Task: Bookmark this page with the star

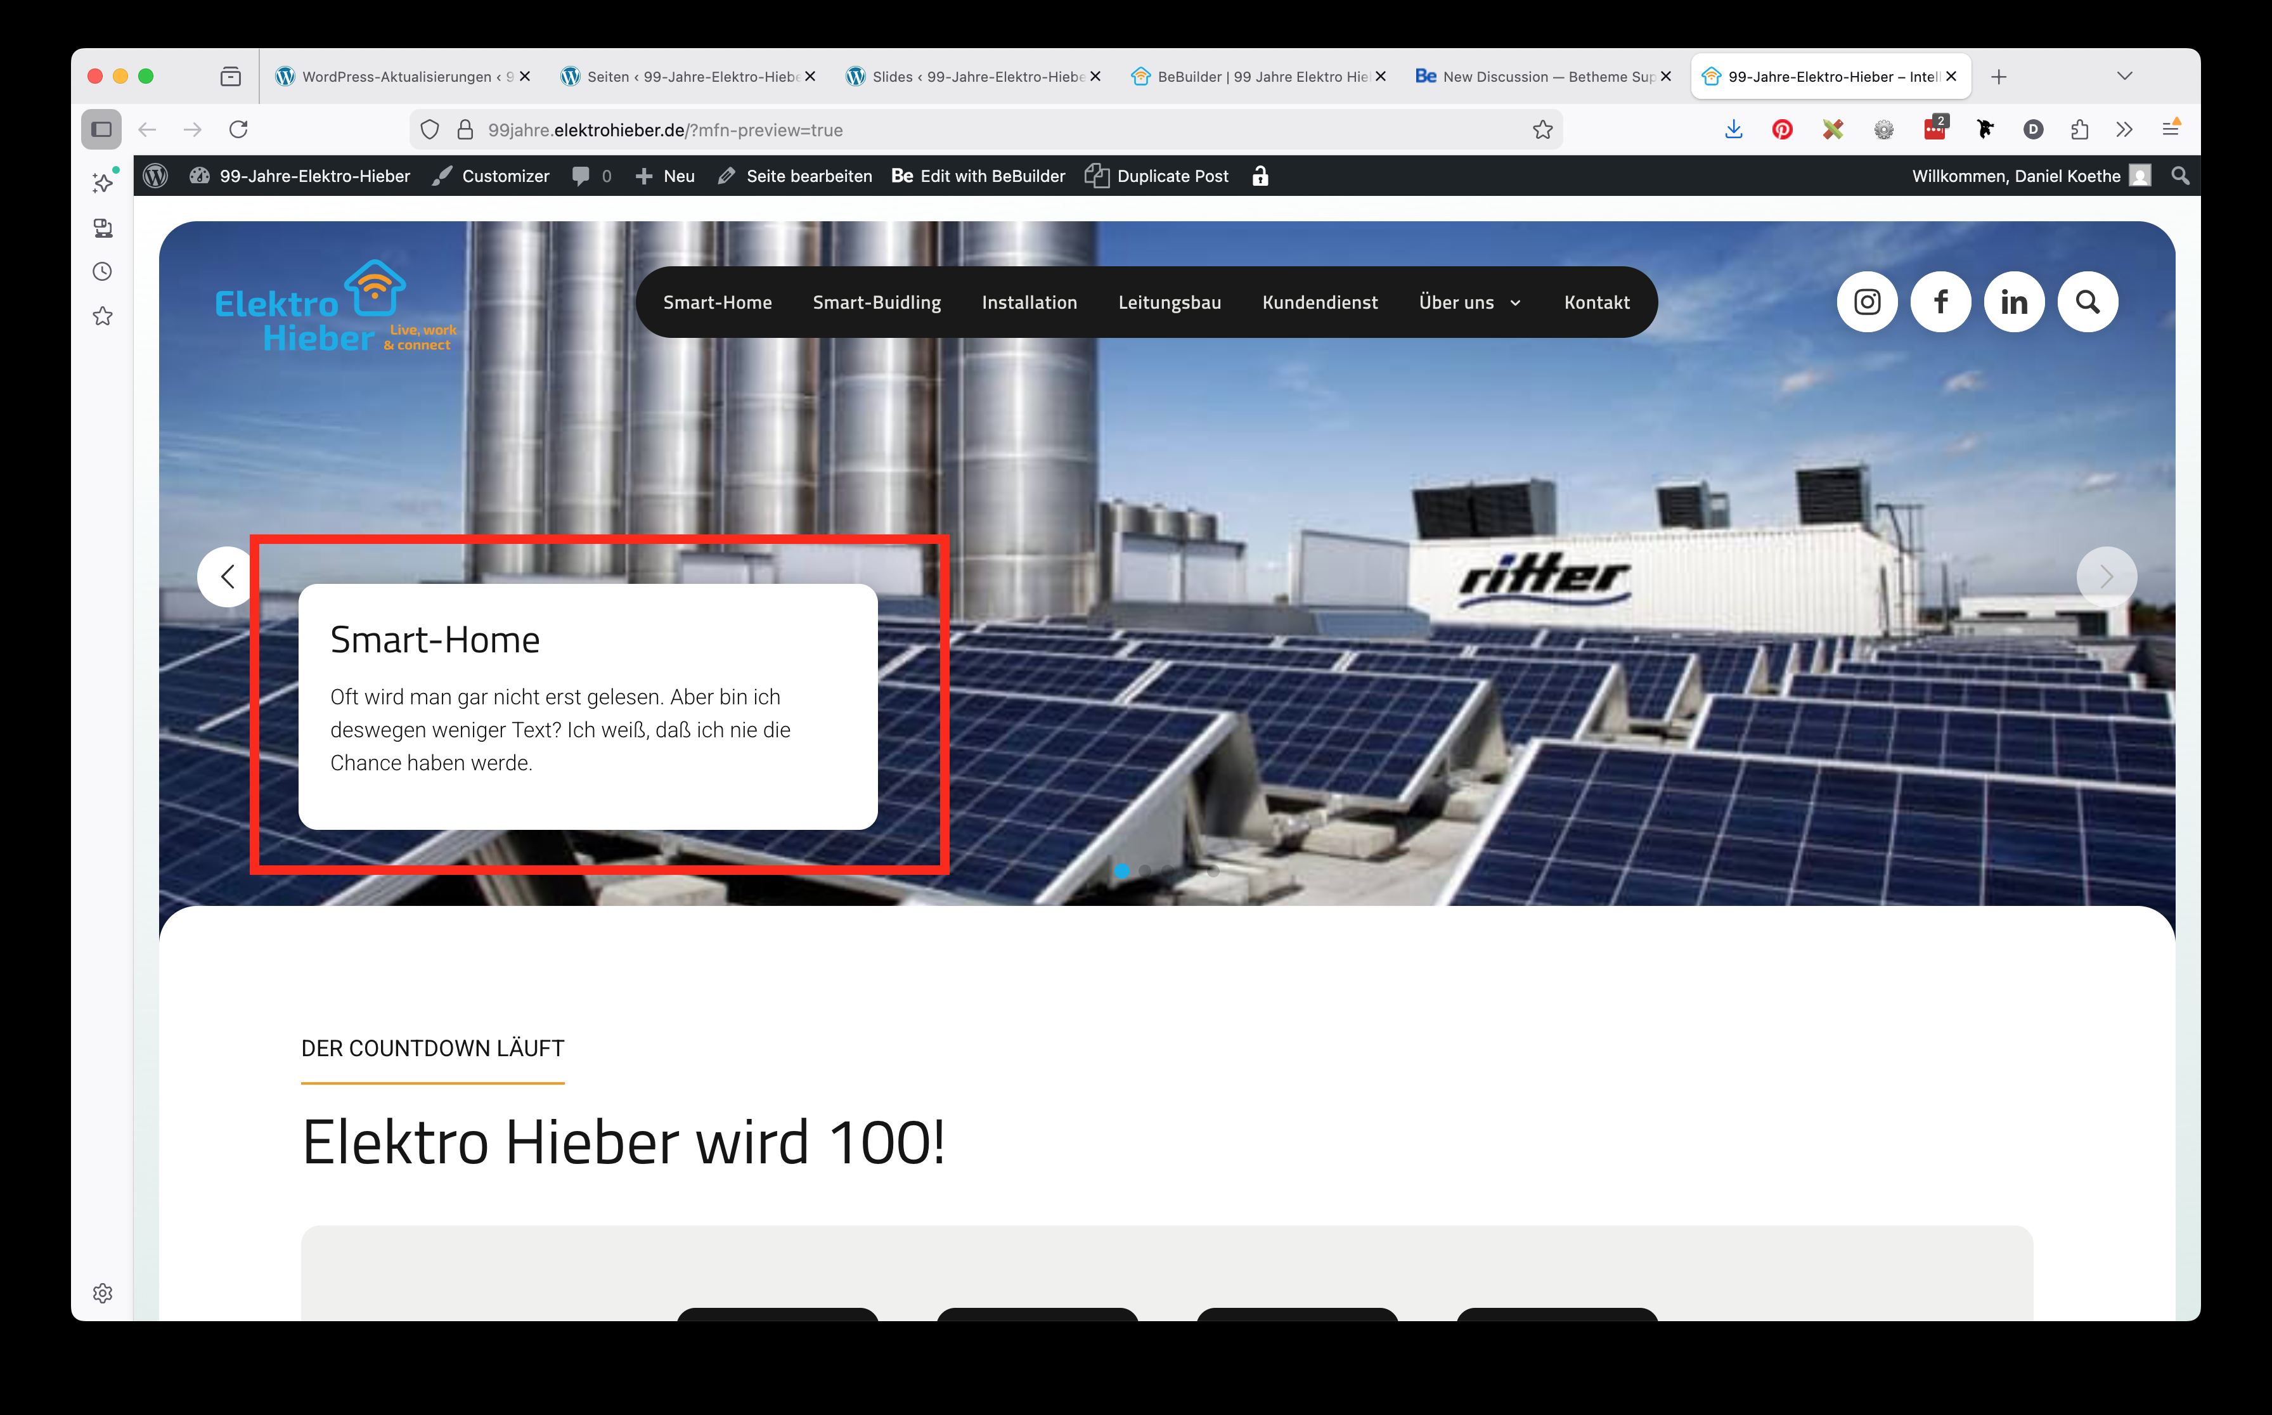Action: coord(1542,130)
